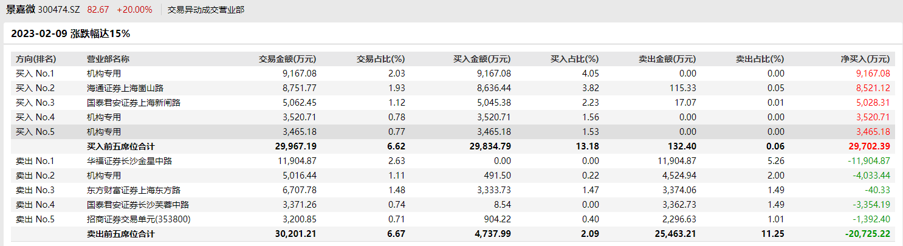The image size is (903, 246).
Task: Sort by 买入金额(万元) column header
Action: pos(482,59)
